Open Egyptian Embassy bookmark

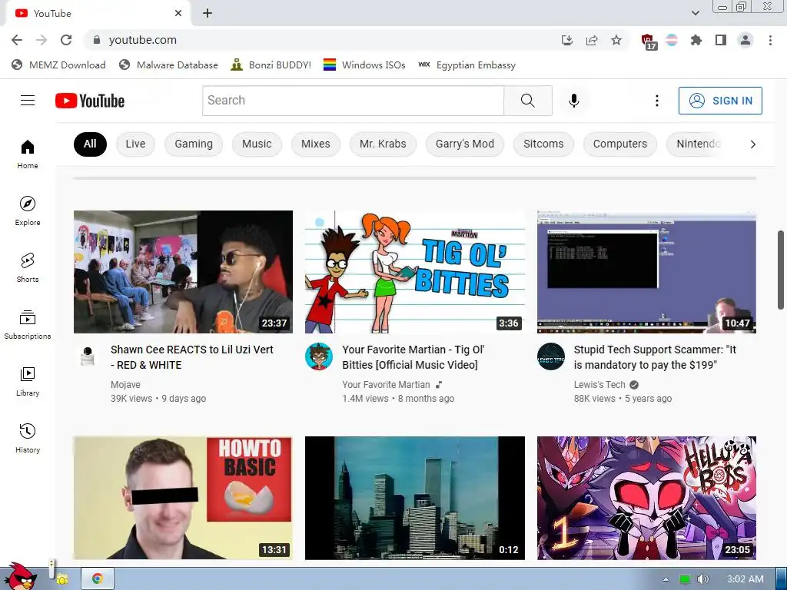click(x=467, y=65)
